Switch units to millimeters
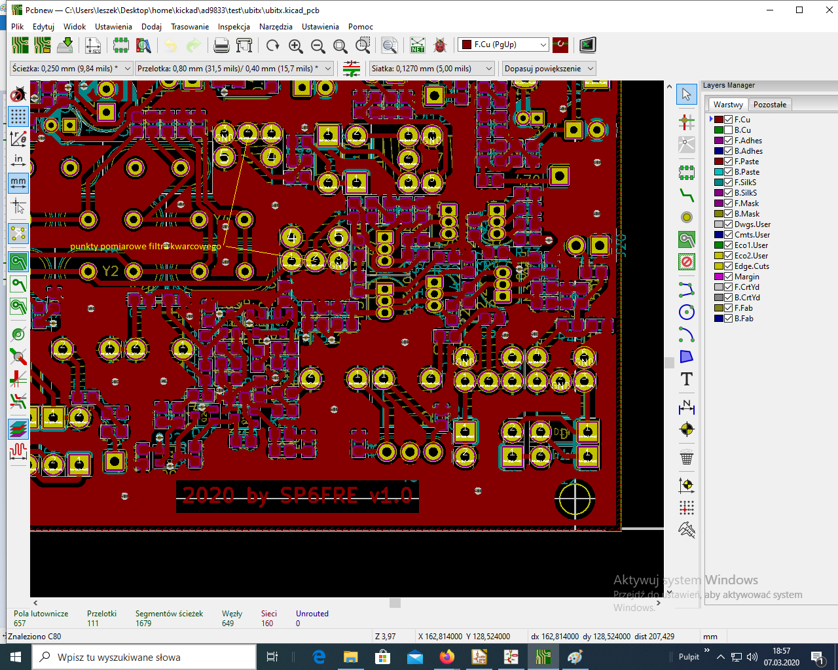This screenshot has width=838, height=670. [x=18, y=183]
